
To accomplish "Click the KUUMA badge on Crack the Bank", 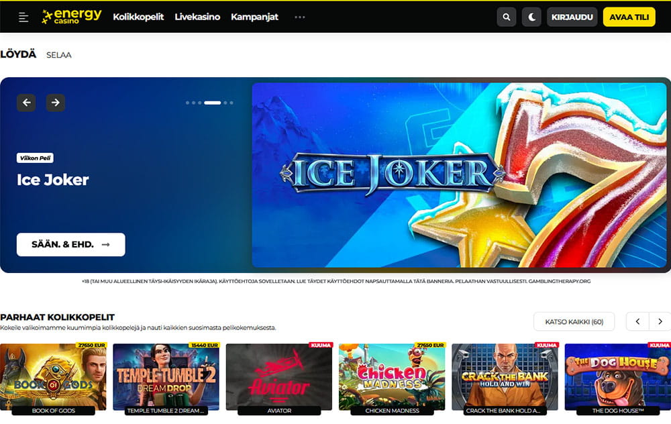I will [x=547, y=346].
